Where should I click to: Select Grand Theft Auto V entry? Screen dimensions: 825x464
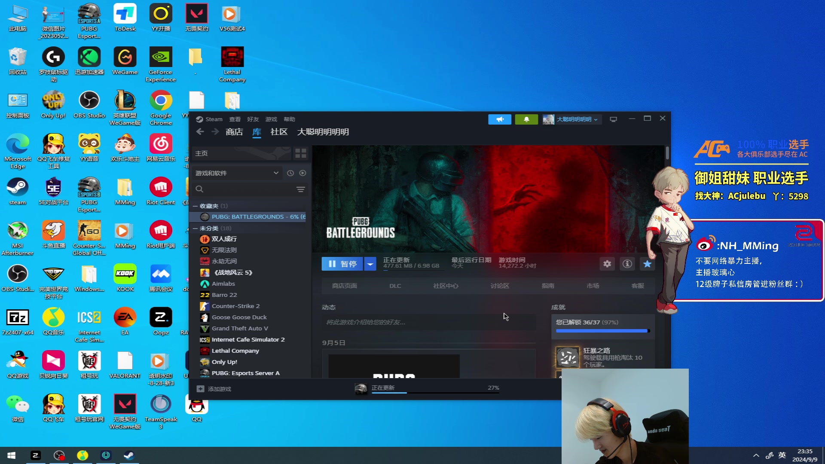point(240,329)
